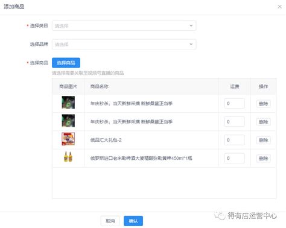Click the 商品名称 column header

click(100, 86)
